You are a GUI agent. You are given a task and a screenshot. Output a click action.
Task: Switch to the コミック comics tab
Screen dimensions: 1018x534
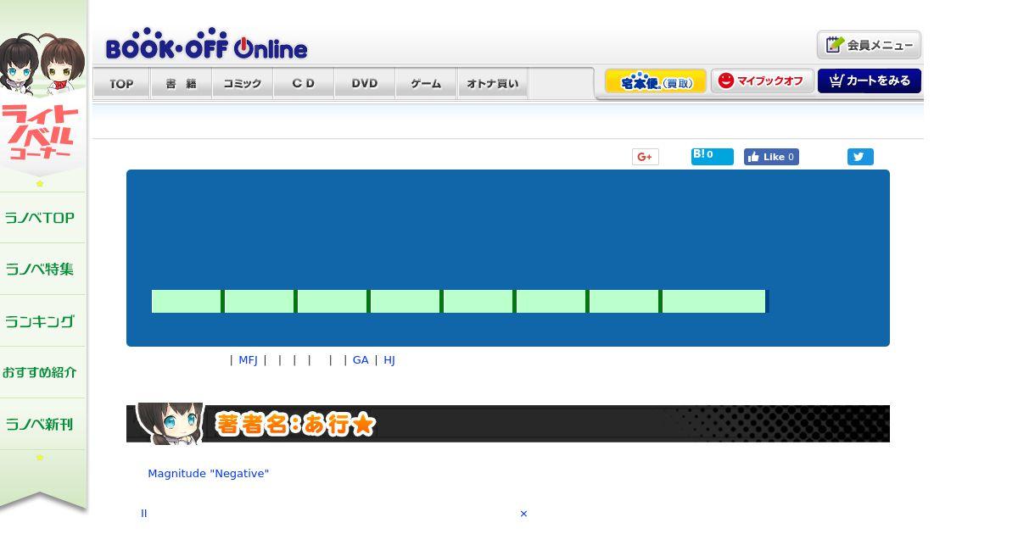pyautogui.click(x=243, y=84)
